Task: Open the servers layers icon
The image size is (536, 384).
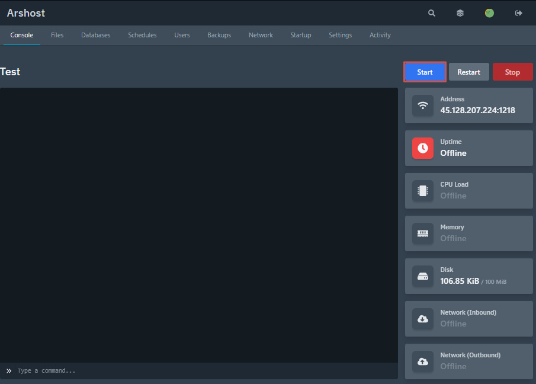Action: 460,13
